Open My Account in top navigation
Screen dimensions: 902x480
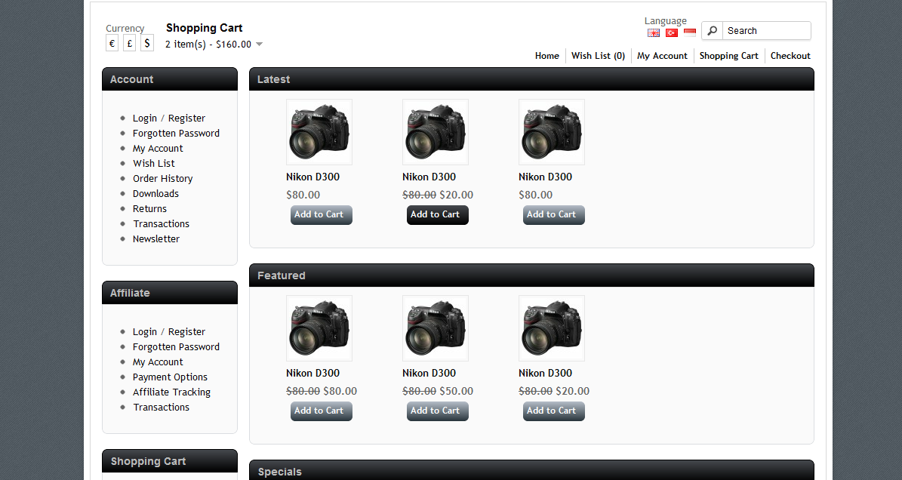coord(662,56)
